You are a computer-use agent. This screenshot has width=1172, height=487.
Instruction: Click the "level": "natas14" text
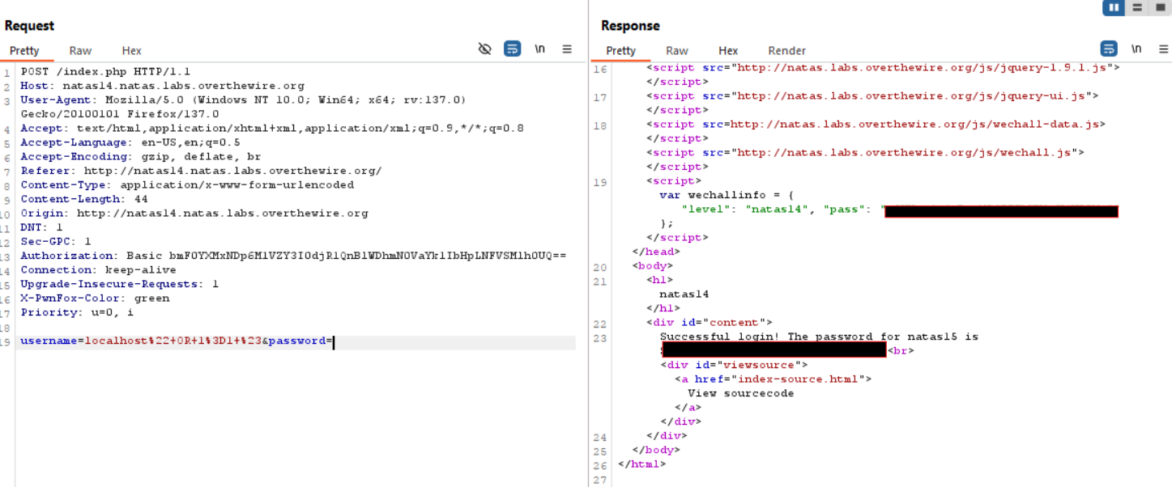[748, 210]
